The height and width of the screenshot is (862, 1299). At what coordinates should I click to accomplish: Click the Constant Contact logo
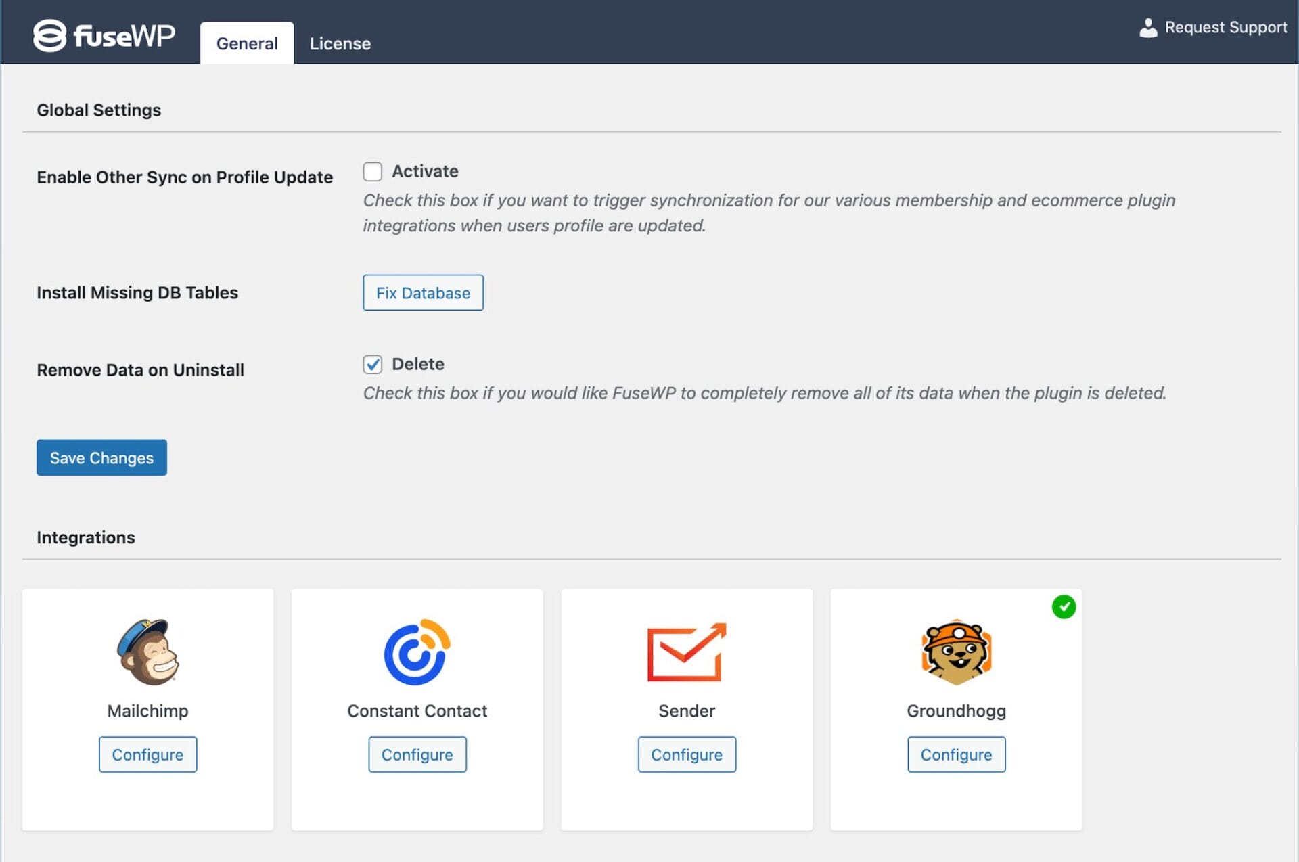pos(417,652)
